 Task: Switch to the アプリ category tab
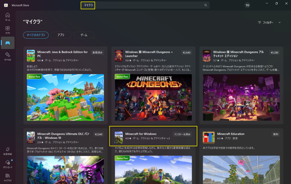pos(61,35)
